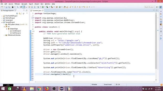
Task: Click the Open Perspective icon
Action: click(157, 7)
